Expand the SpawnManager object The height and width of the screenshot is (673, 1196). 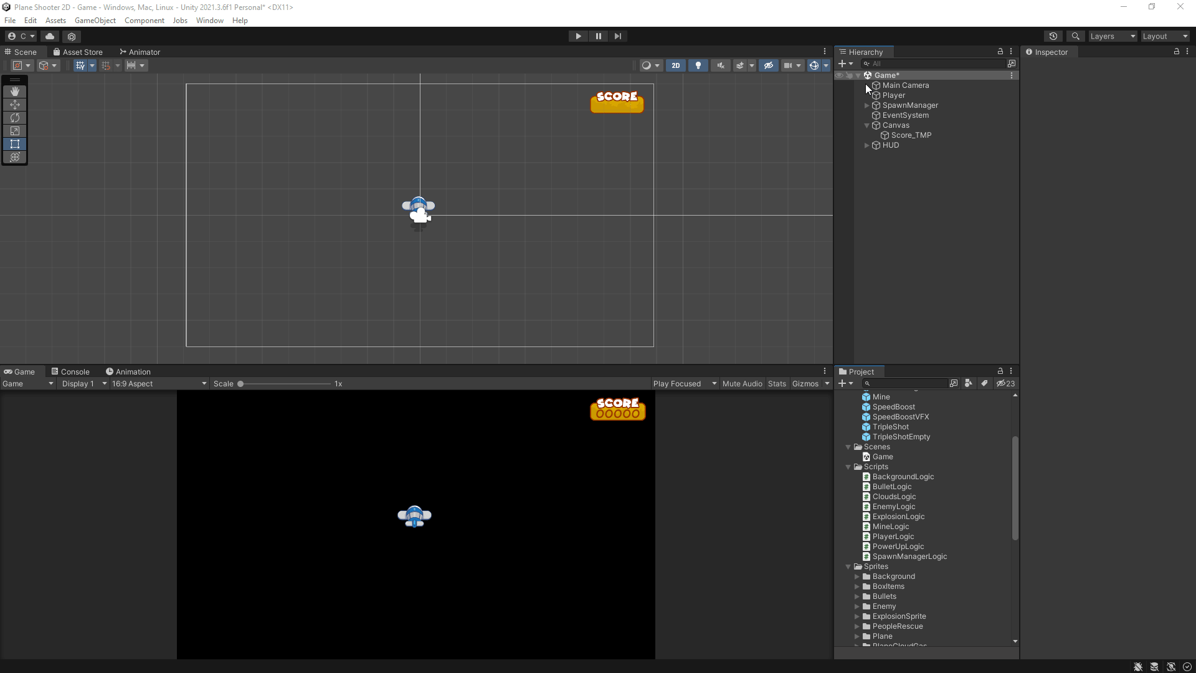(866, 105)
